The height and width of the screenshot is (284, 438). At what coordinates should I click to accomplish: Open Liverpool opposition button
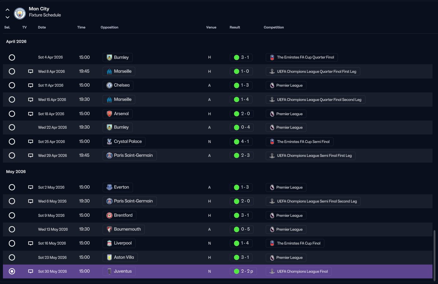tap(119, 243)
